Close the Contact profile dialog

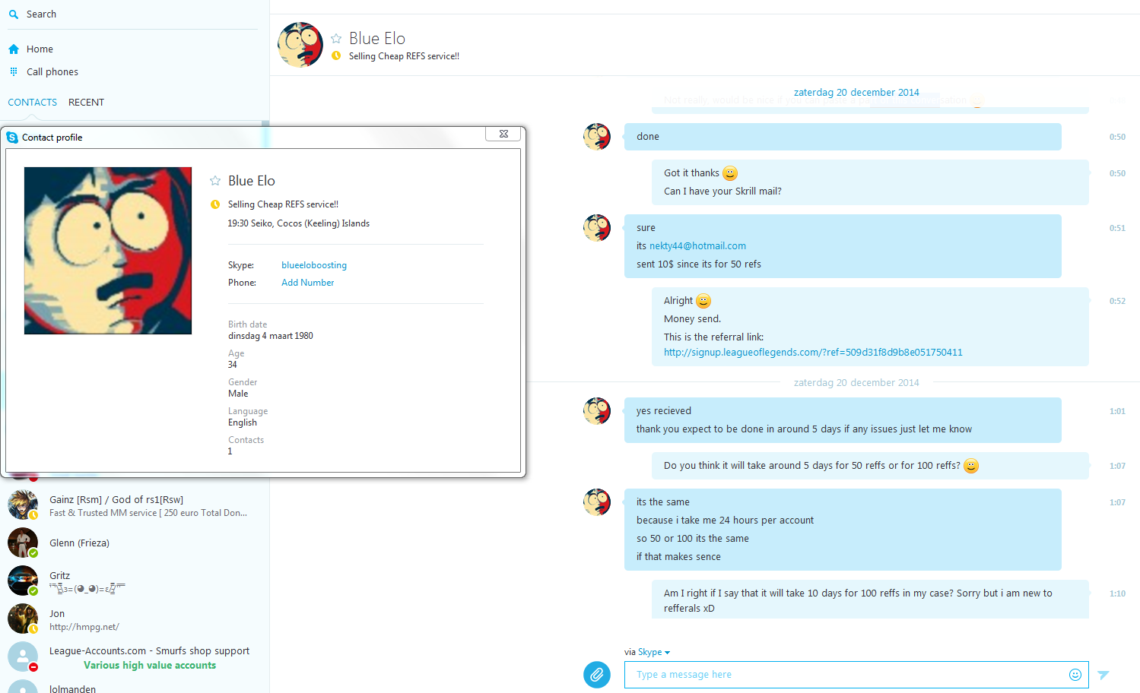[x=503, y=134]
